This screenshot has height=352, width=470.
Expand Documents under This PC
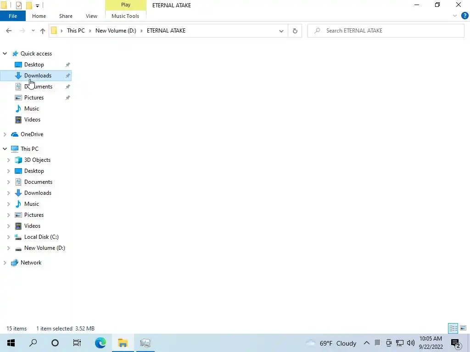[x=8, y=182]
